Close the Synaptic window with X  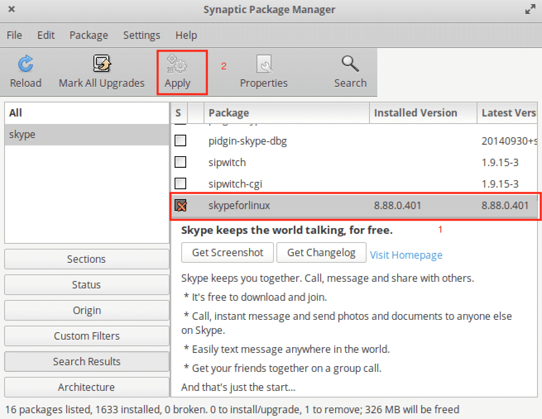pyautogui.click(x=12, y=9)
